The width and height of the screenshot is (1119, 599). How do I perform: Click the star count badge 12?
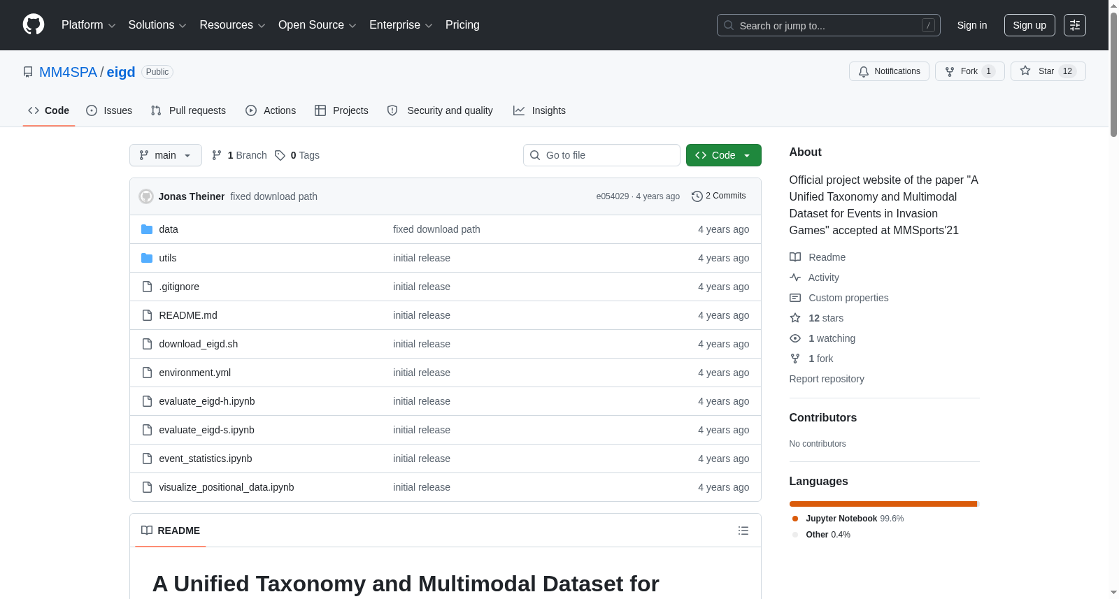click(x=1067, y=71)
